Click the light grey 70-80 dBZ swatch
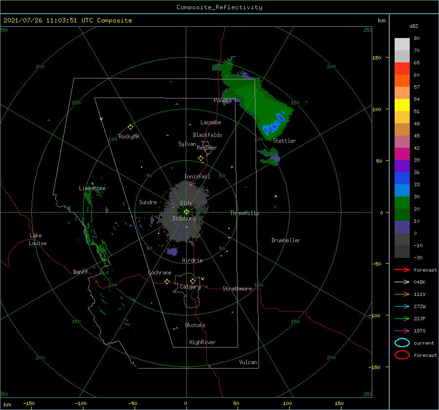 tap(402, 44)
